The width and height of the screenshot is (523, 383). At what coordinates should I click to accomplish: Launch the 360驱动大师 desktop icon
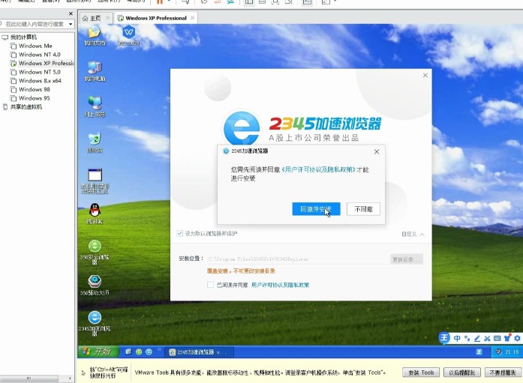pyautogui.click(x=95, y=285)
